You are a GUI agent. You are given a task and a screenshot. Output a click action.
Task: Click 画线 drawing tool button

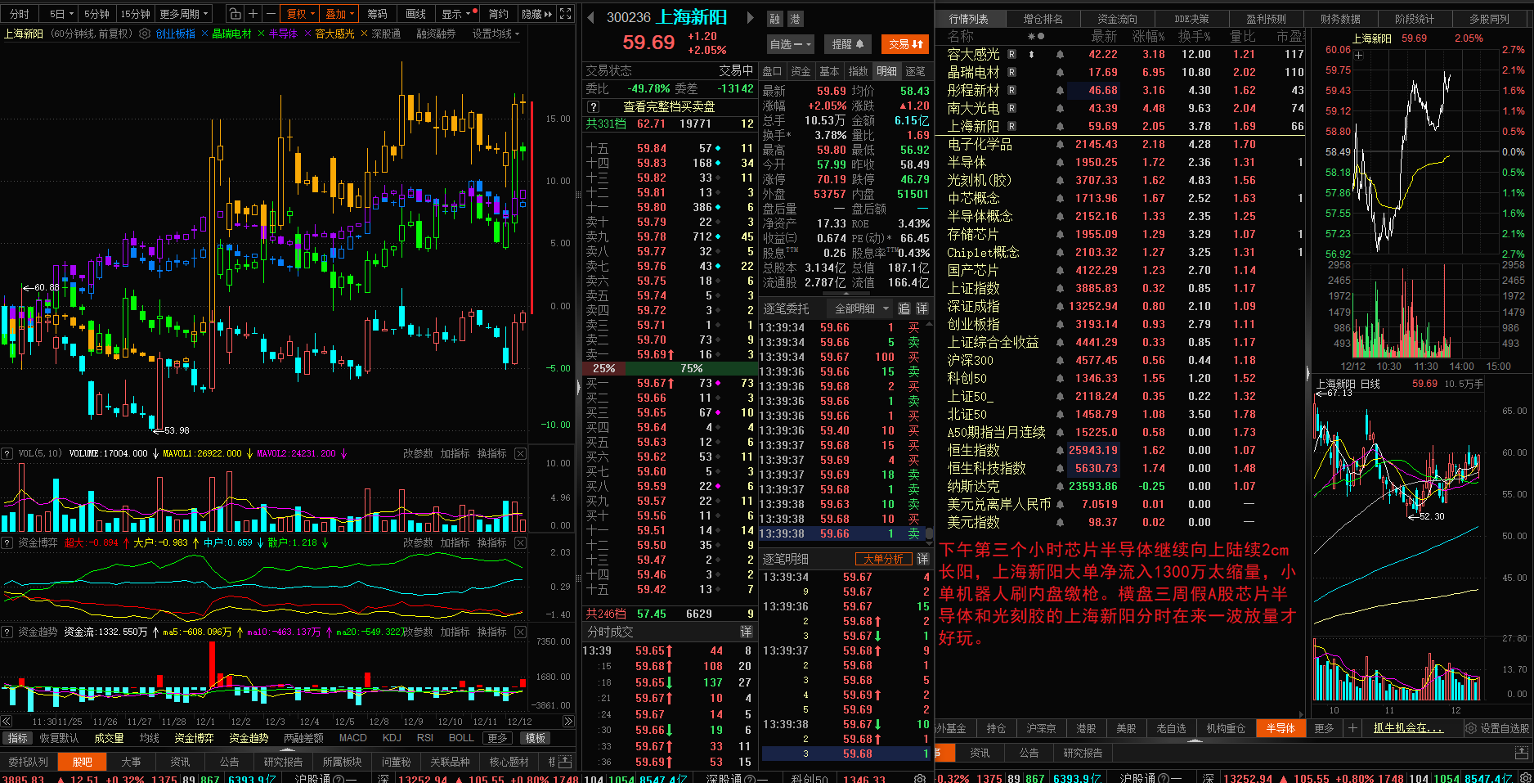[x=416, y=14]
